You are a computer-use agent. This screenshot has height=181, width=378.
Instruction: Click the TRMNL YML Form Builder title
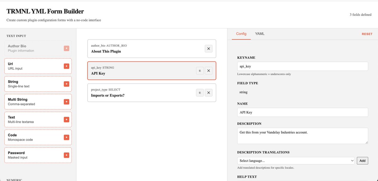click(x=45, y=12)
